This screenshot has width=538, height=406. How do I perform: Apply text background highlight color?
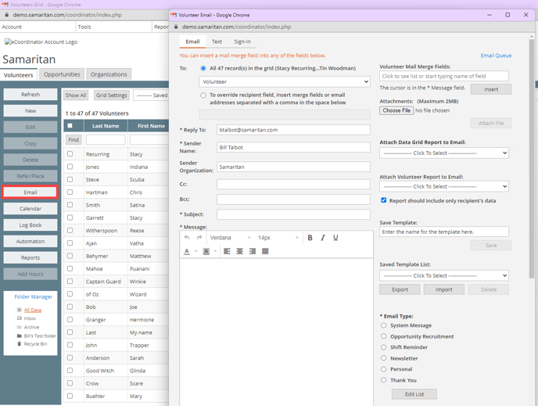click(x=206, y=251)
